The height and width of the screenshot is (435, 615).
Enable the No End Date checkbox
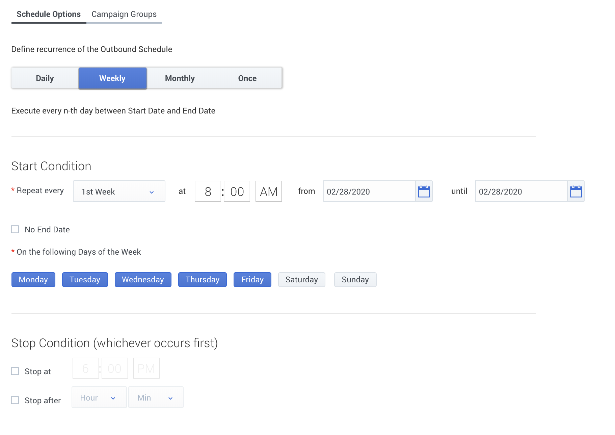pos(15,230)
